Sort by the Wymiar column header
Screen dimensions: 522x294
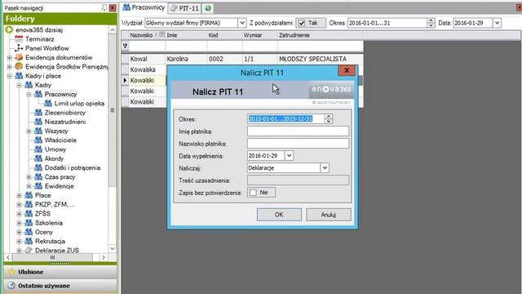pos(259,35)
